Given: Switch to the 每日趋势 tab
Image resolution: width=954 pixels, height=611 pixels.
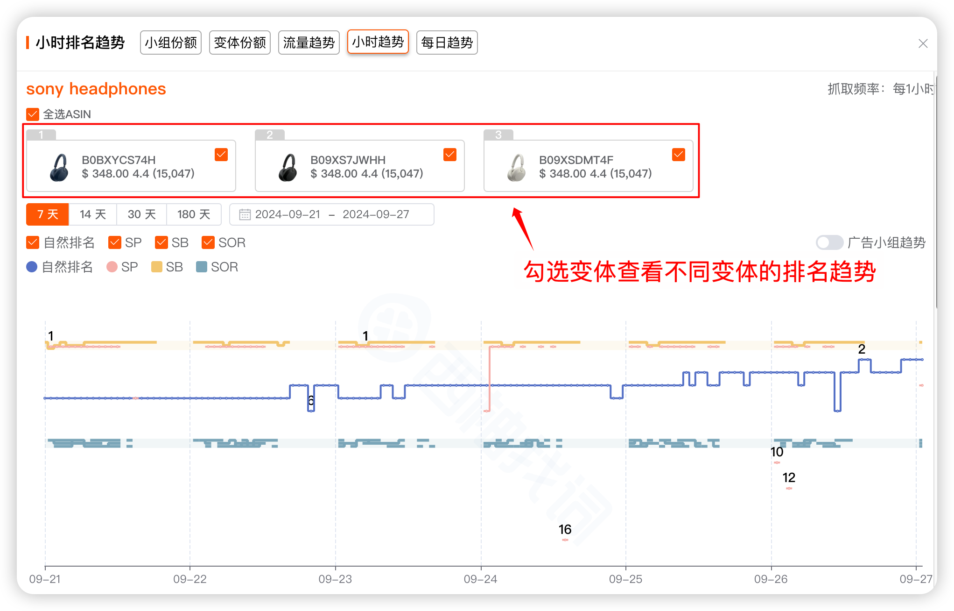Looking at the screenshot, I should coord(447,43).
